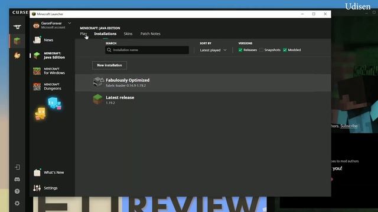Open CurseForge anvil home icon
Screen dimensions: 378x212
pyautogui.click(x=17, y=26)
